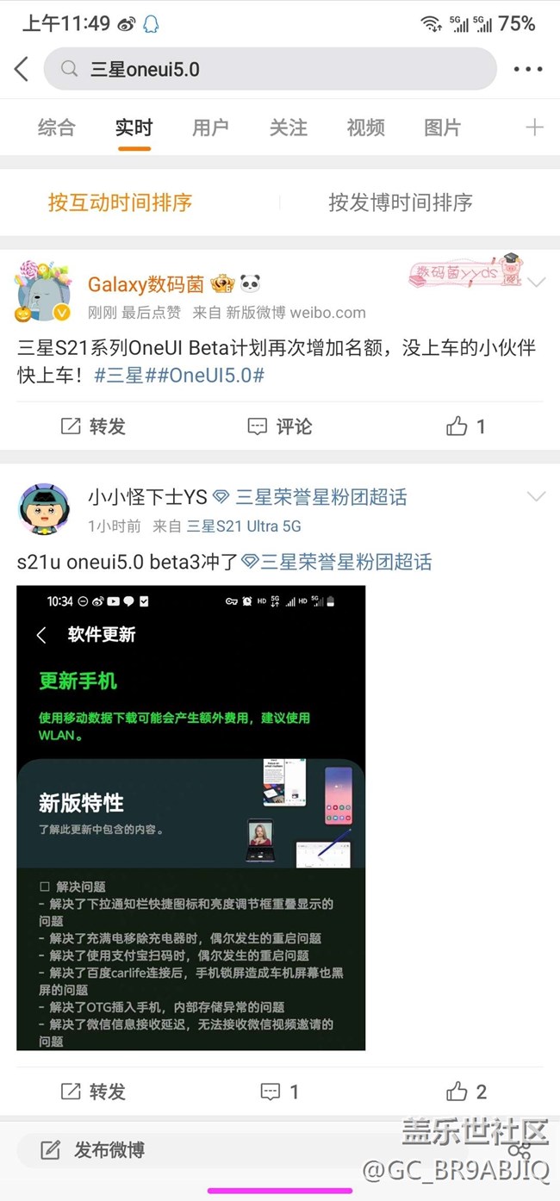Repost the 小小怪下士YS post

(93, 1092)
